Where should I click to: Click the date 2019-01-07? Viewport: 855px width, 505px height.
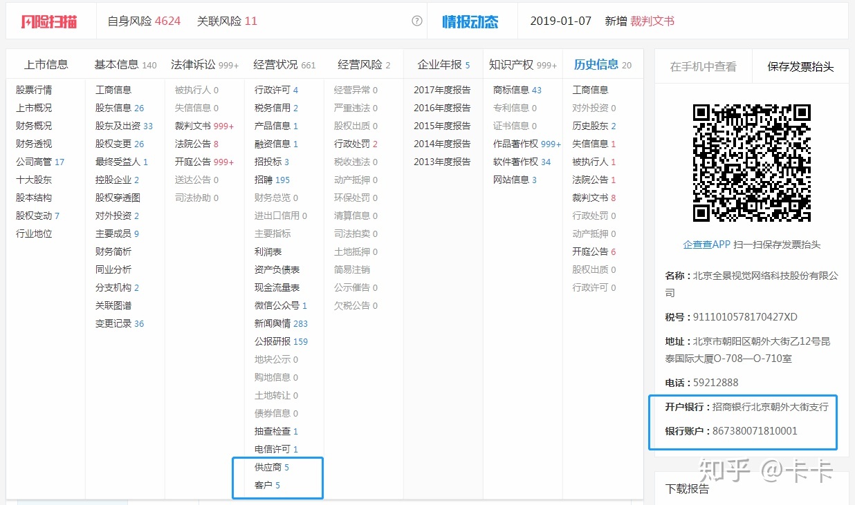click(561, 21)
